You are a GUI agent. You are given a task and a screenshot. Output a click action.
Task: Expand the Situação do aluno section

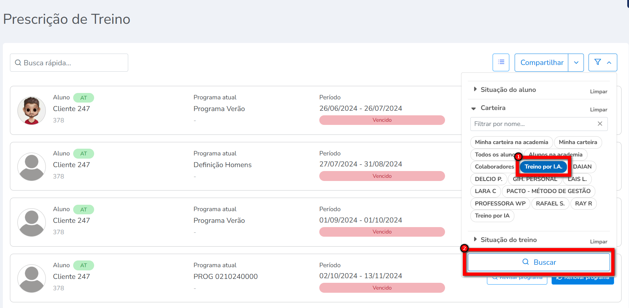click(x=508, y=90)
